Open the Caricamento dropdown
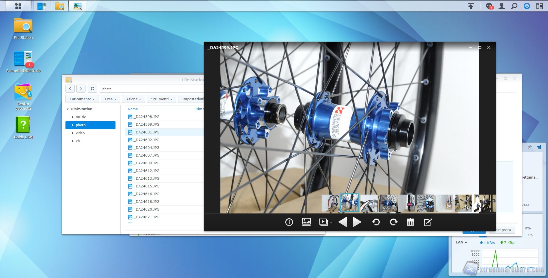Image resolution: width=548 pixels, height=278 pixels. pos(82,99)
